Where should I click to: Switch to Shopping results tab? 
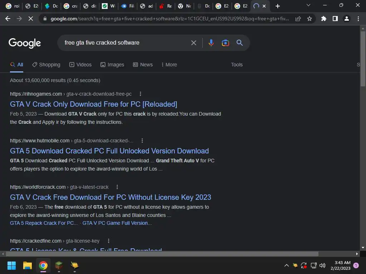(46, 65)
